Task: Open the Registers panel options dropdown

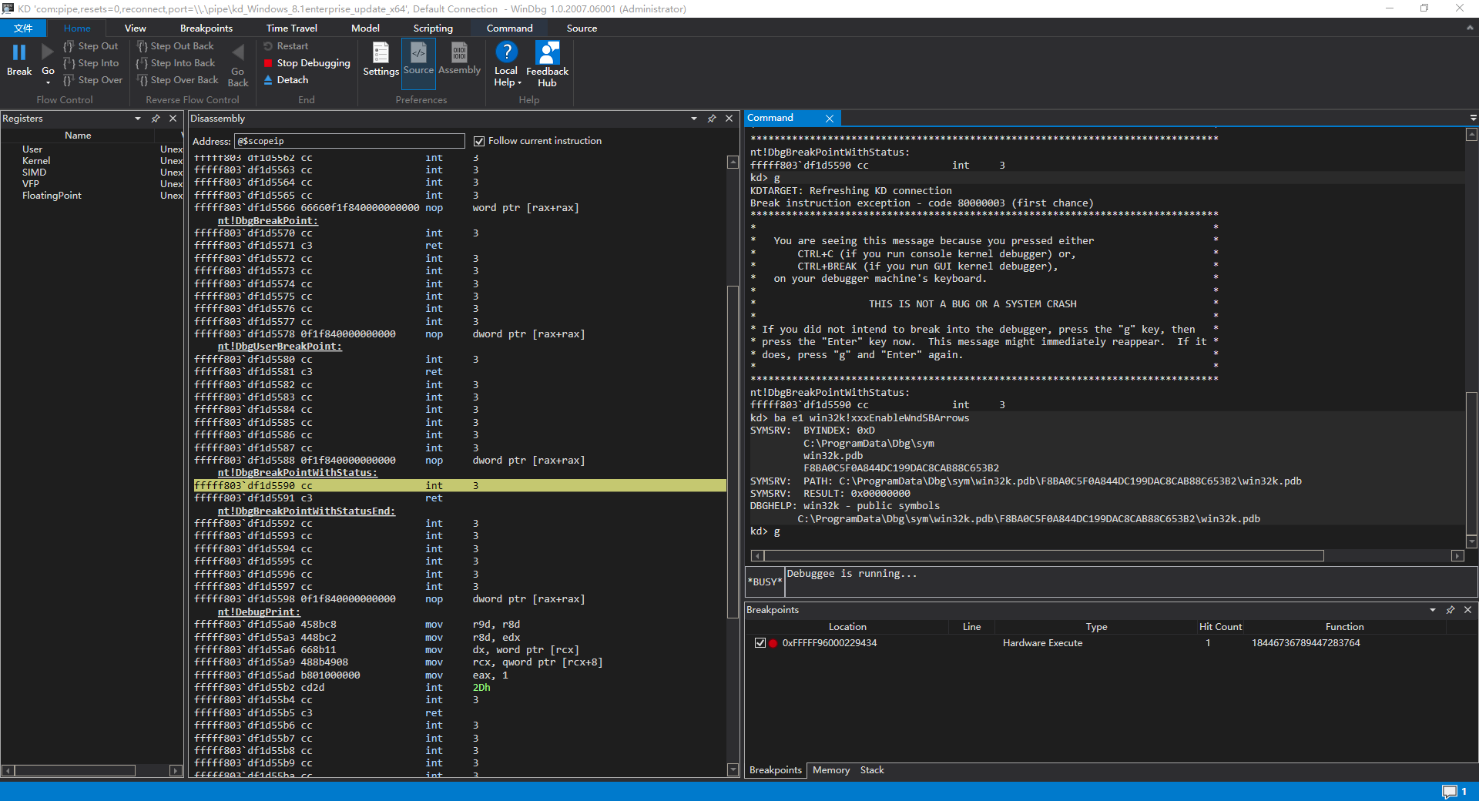Action: pyautogui.click(x=138, y=119)
